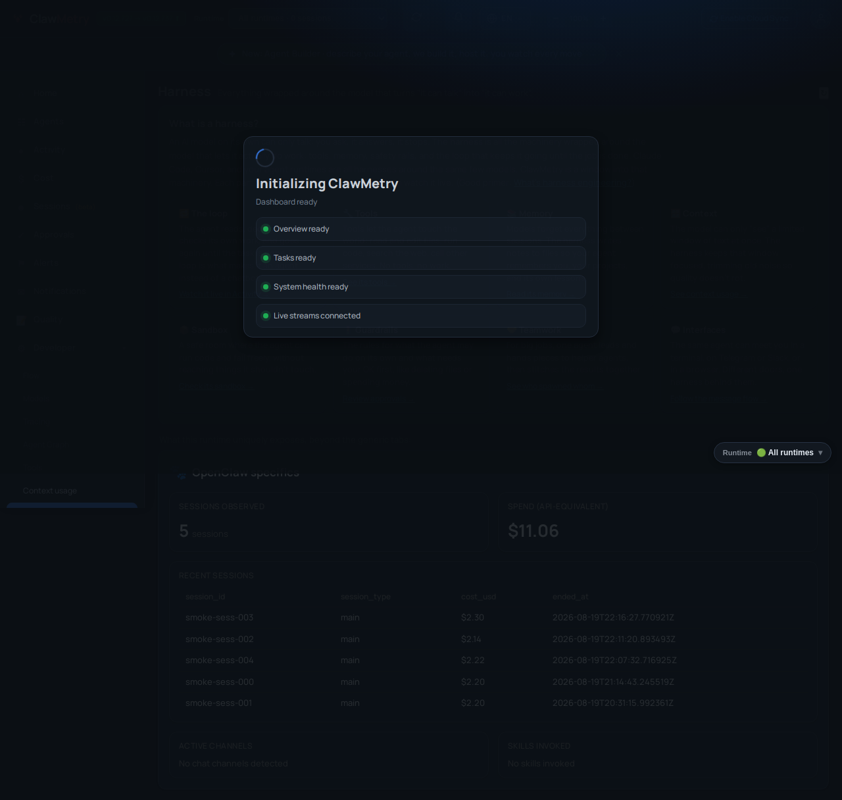The image size is (842, 800).
Task: Click the cost cell for smoke-sess-001
Action: click(473, 703)
